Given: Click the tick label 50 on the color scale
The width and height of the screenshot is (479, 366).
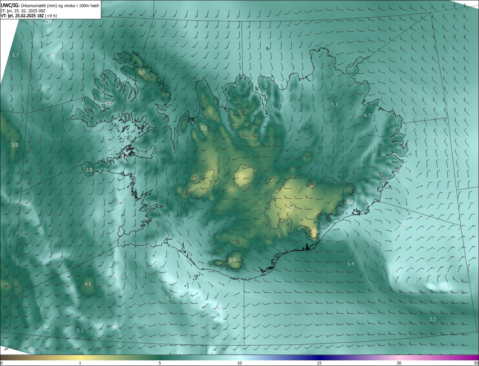Looking at the screenshot, I should tap(476, 363).
